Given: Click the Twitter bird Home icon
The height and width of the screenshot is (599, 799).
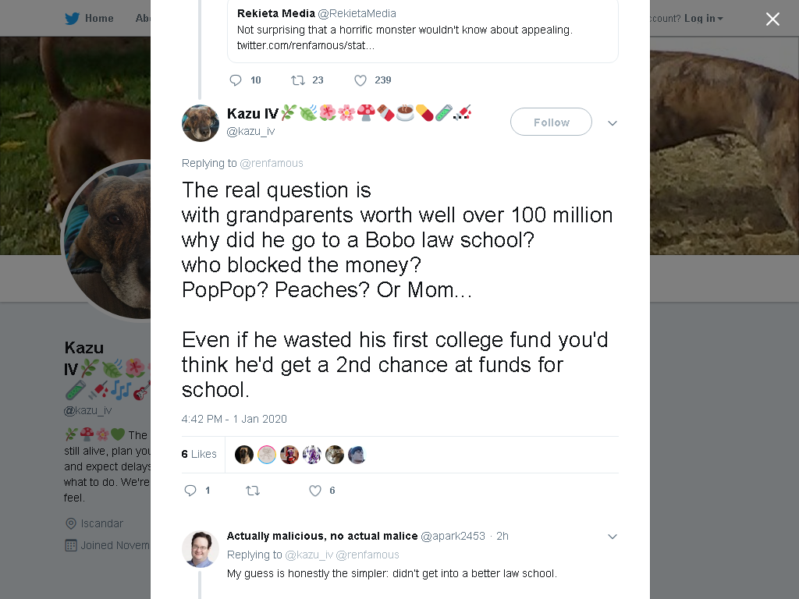Looking at the screenshot, I should [73, 19].
